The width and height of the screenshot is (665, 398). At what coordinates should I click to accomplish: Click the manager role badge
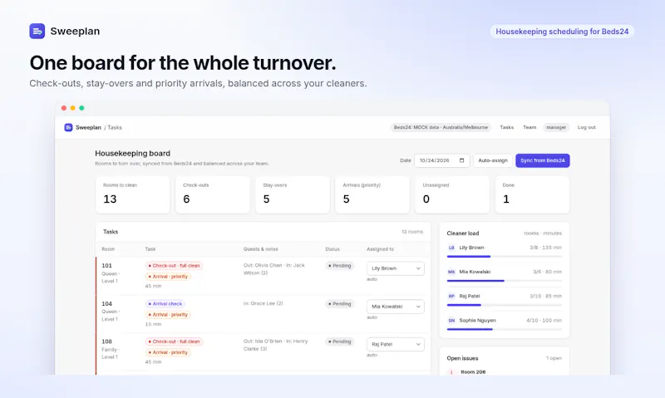pyautogui.click(x=556, y=127)
